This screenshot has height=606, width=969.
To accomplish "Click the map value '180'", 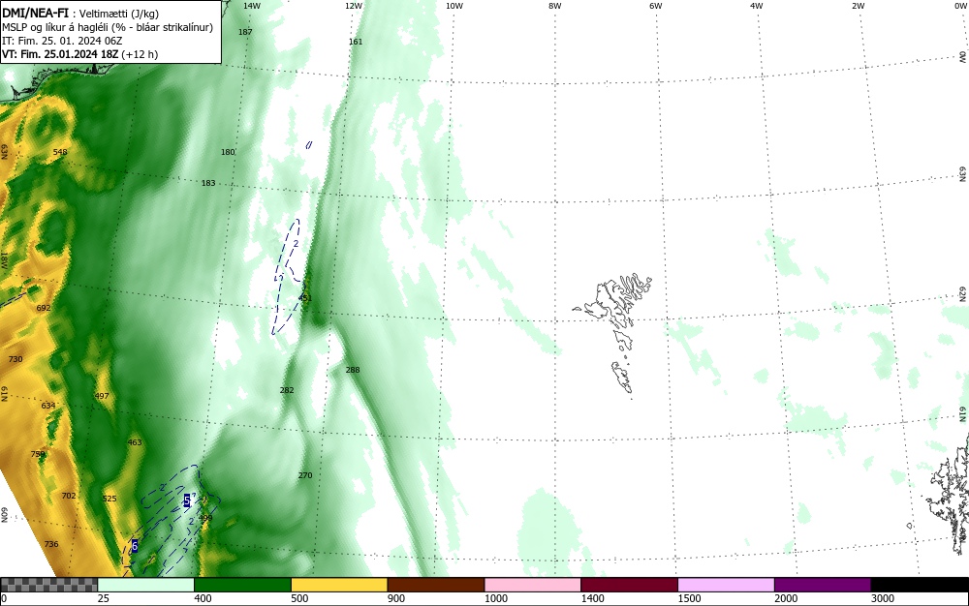I will (x=228, y=152).
